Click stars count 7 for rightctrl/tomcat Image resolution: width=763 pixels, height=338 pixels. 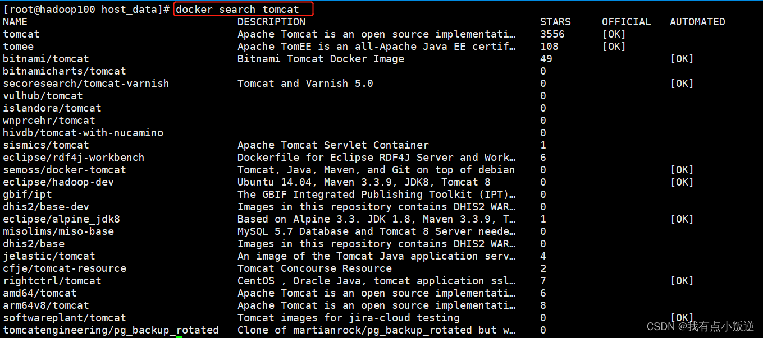click(543, 281)
